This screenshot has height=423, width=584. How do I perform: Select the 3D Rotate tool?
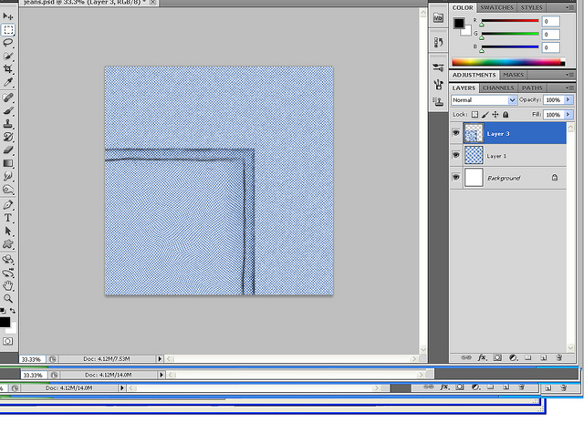point(8,259)
